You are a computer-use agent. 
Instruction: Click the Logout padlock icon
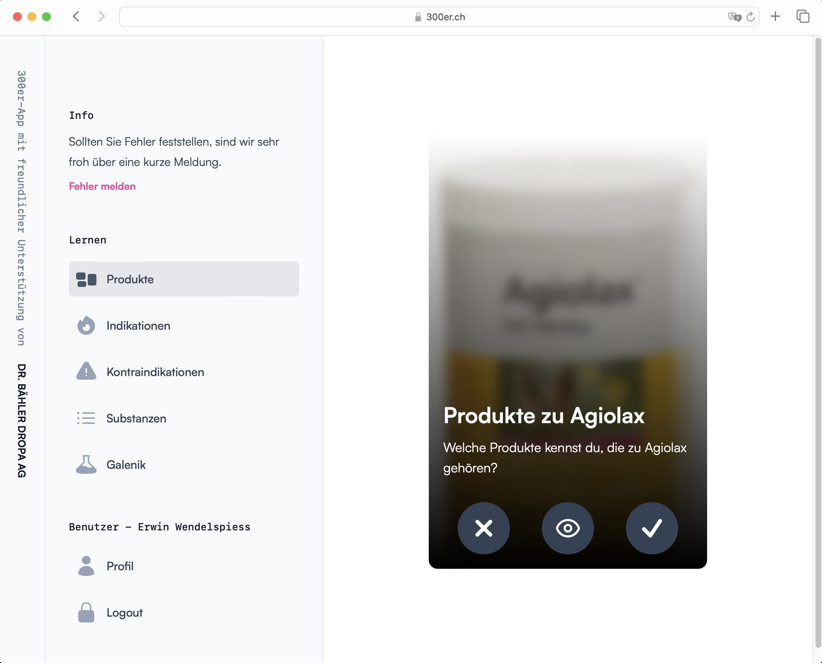[x=86, y=613]
